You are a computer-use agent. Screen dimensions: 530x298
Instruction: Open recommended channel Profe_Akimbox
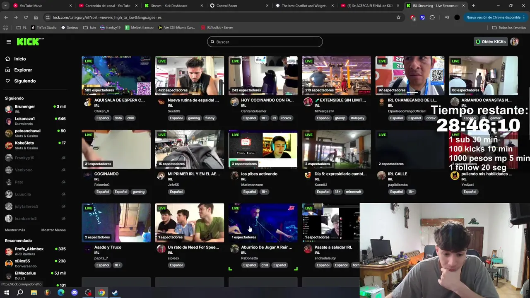(35, 251)
